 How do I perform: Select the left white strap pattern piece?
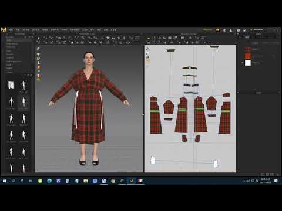click(153, 160)
